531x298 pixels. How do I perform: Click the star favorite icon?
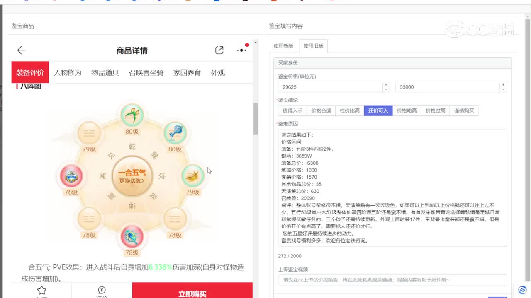point(41,290)
